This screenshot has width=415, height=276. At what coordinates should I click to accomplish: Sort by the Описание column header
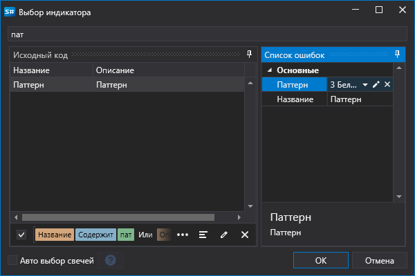click(x=169, y=70)
